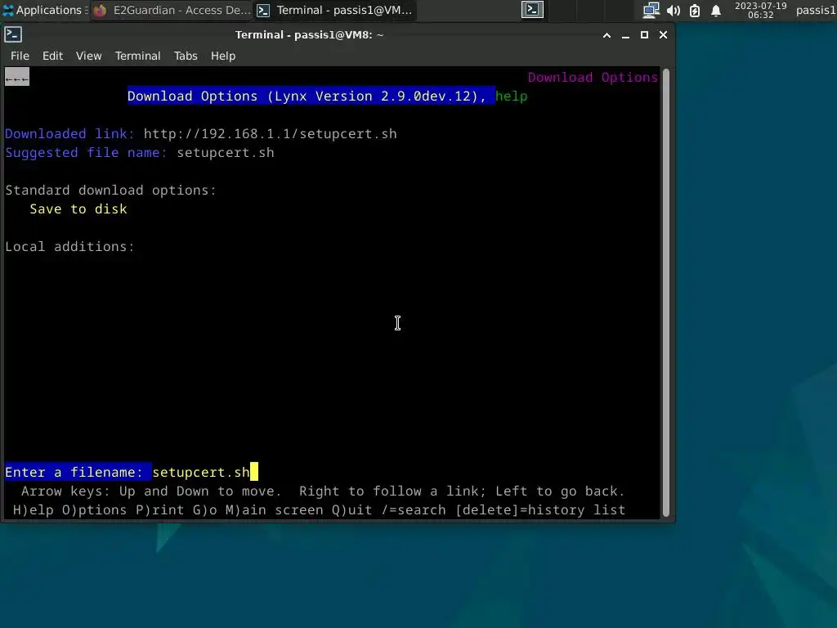Open the File menu

pos(20,56)
